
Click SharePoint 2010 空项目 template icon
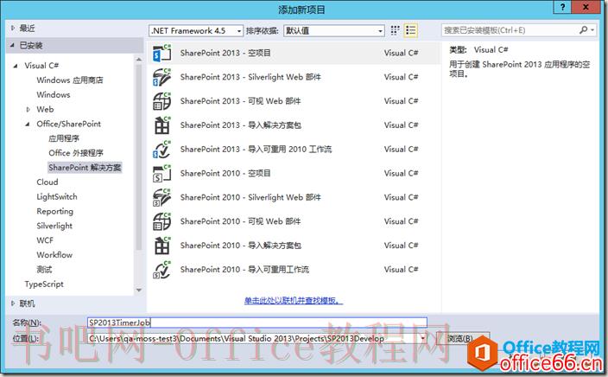point(162,173)
